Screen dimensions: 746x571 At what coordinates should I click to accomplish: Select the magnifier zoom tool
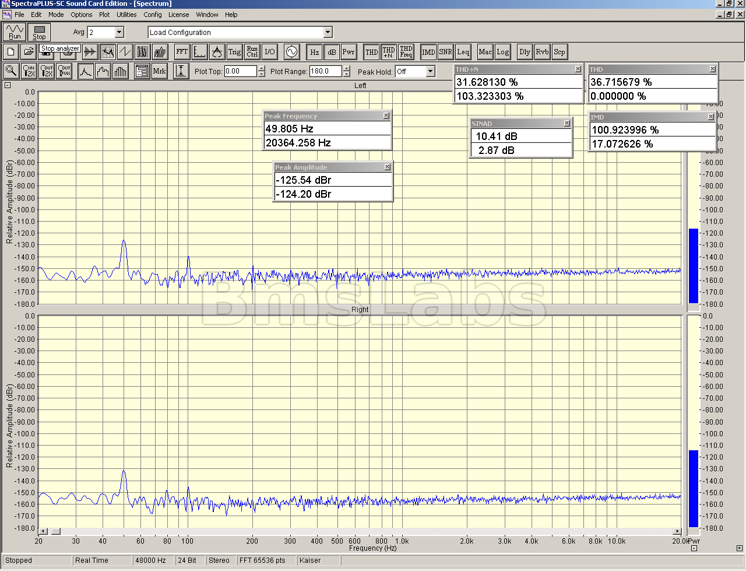[x=11, y=71]
